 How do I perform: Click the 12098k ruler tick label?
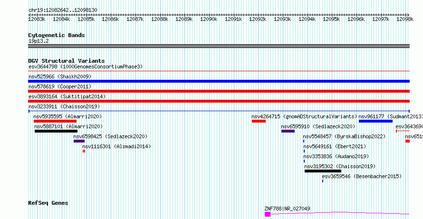coord(405,19)
